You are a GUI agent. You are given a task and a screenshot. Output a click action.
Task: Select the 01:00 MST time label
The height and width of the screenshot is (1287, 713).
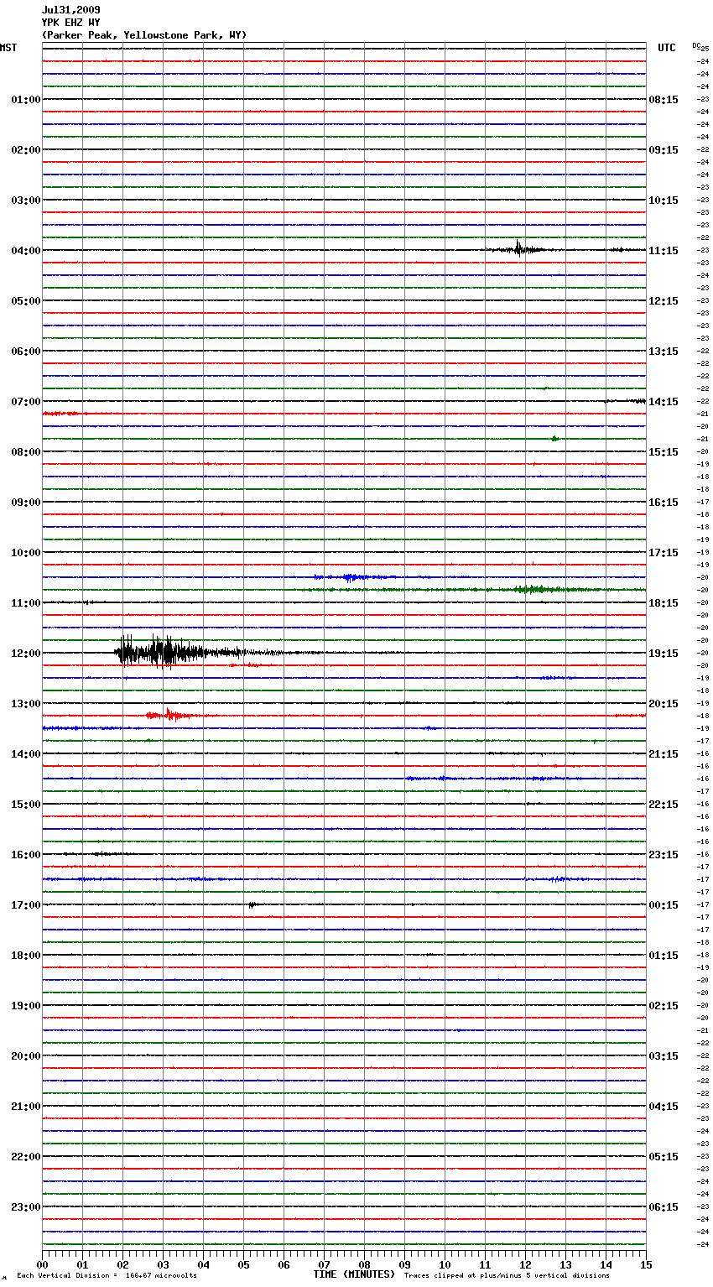click(25, 100)
